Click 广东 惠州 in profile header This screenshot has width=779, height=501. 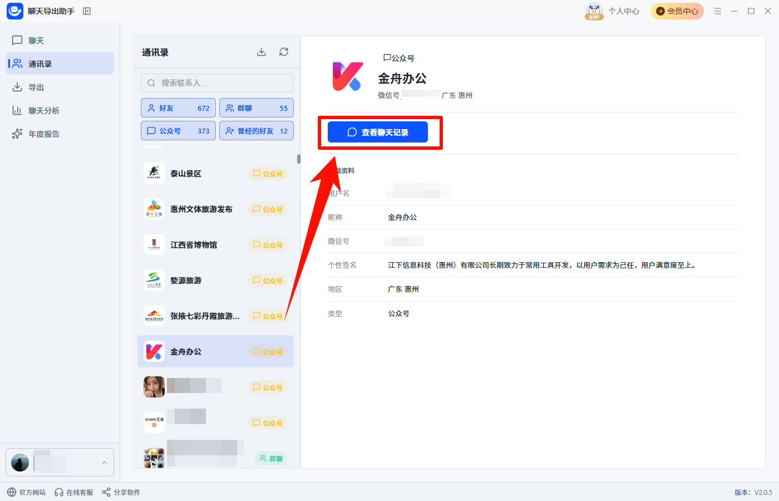click(457, 95)
